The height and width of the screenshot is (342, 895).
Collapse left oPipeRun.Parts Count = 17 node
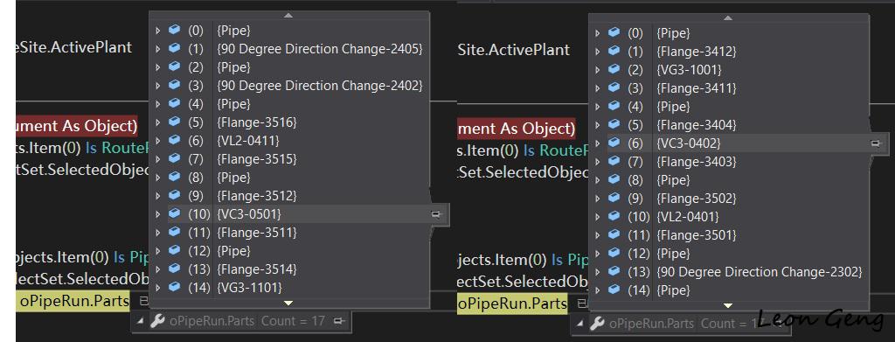pos(140,322)
